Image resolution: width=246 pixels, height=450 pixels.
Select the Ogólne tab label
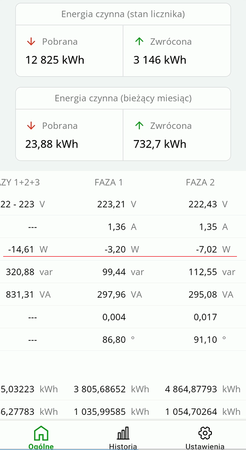(41, 447)
